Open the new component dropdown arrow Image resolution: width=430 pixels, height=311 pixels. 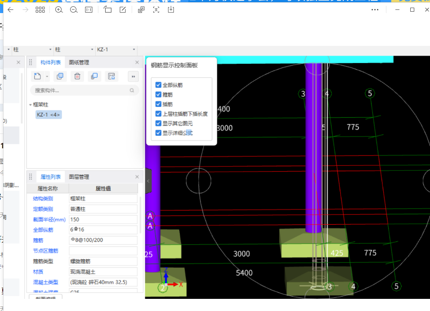[x=47, y=76]
